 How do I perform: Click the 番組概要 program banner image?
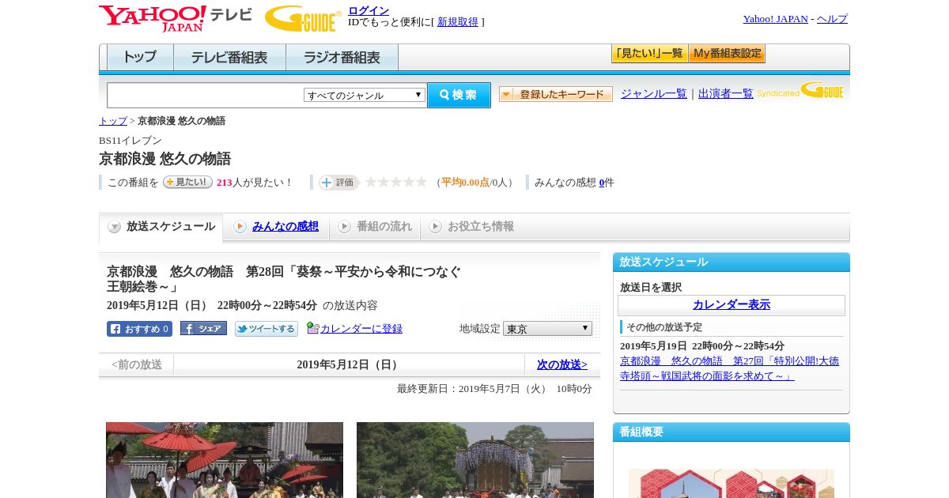click(732, 483)
